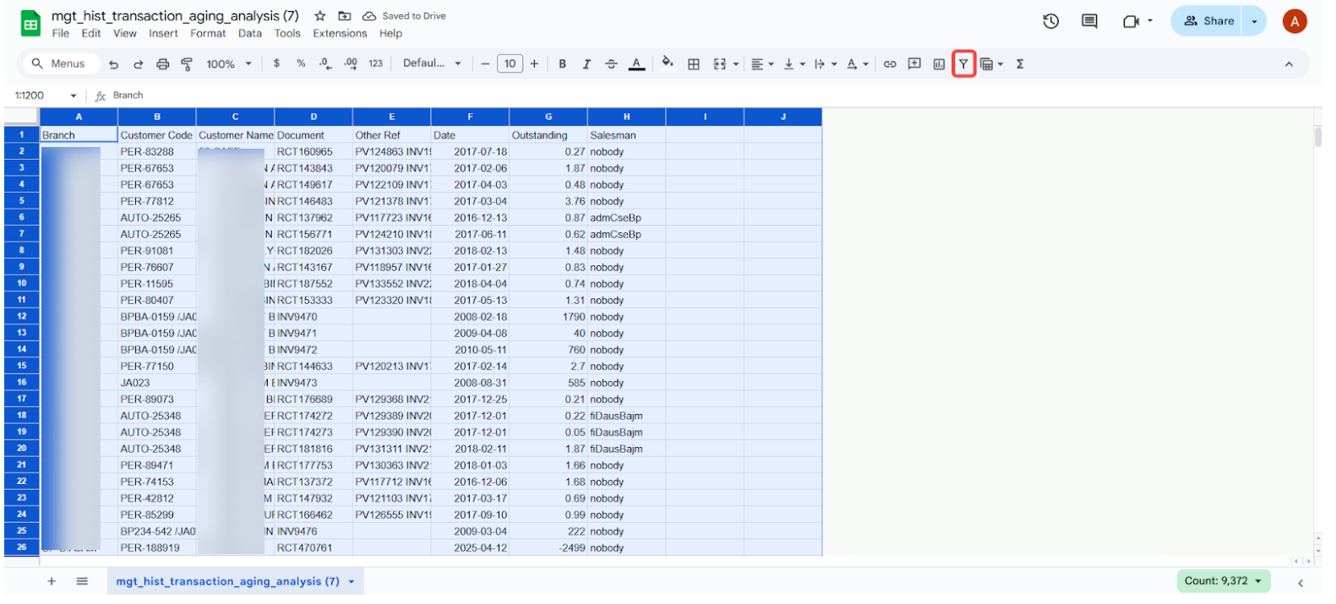Move document with folder icon

point(345,16)
